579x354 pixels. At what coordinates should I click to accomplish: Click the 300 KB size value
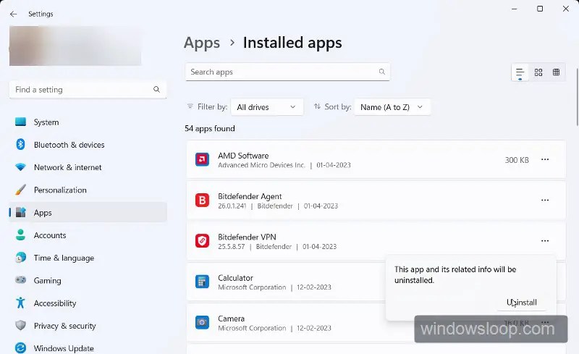pos(517,160)
